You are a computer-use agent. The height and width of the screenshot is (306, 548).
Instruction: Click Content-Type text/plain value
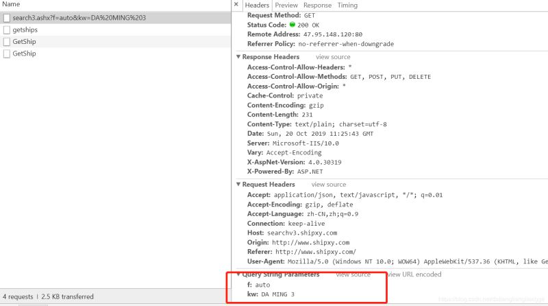(x=340, y=124)
